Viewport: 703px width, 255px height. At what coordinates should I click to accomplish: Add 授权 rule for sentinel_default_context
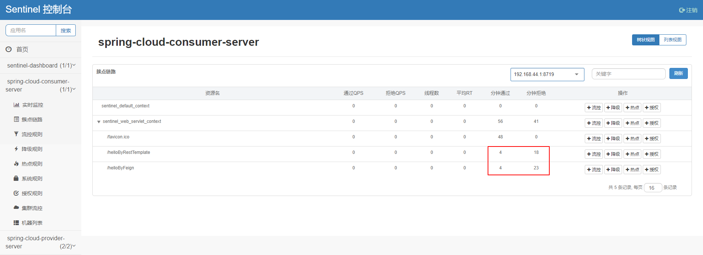click(x=652, y=108)
